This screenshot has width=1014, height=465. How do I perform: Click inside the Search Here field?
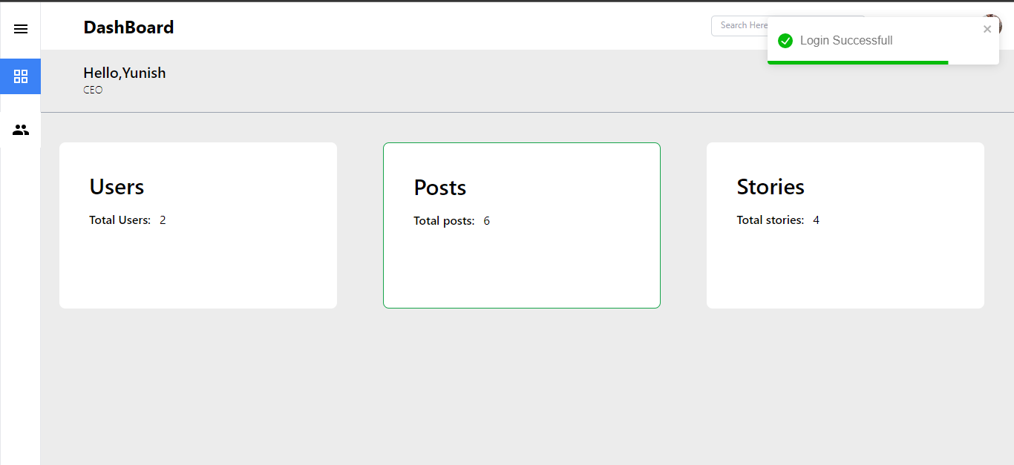coord(742,25)
